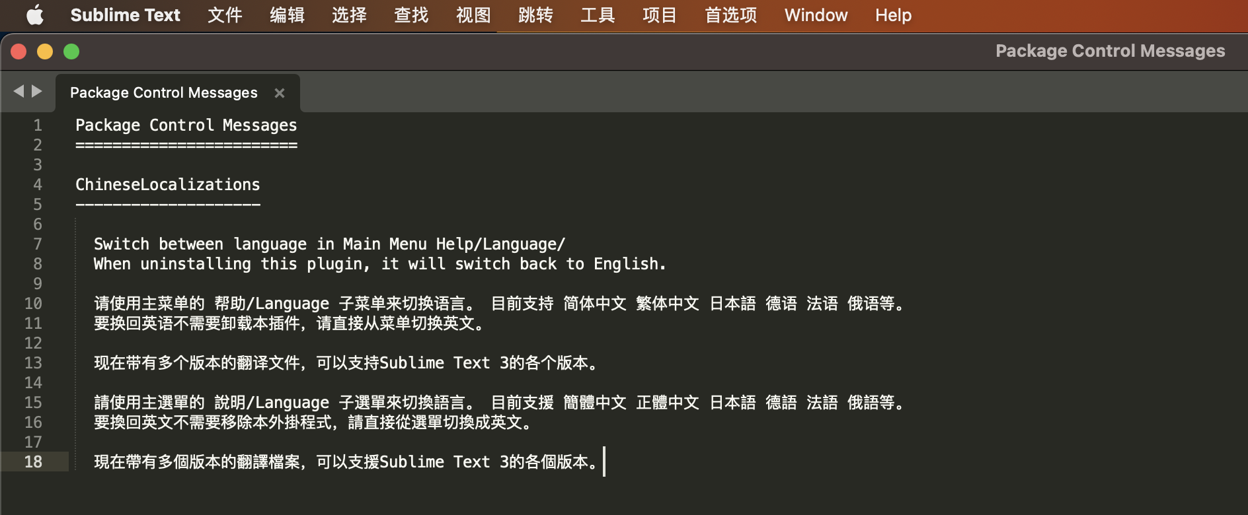Click line number 1 in gutter
This screenshot has height=515, width=1248.
tap(38, 125)
